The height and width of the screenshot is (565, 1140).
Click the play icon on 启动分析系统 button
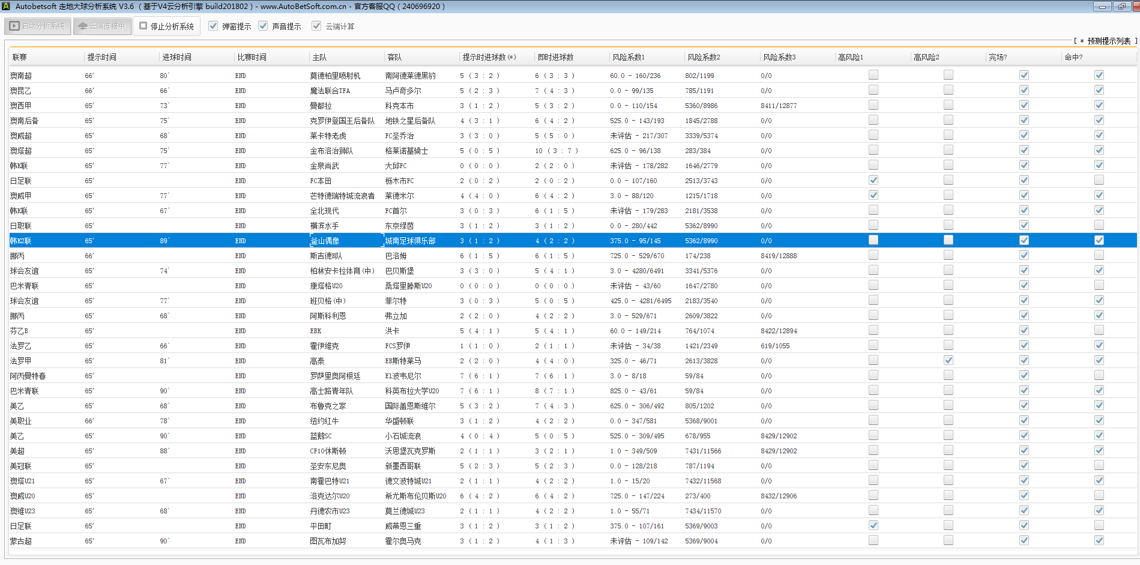pyautogui.click(x=14, y=26)
